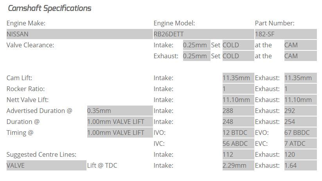Screen dimensions: 322x181
Task: Click the Exhaust duration 254 field
Action: (300, 122)
